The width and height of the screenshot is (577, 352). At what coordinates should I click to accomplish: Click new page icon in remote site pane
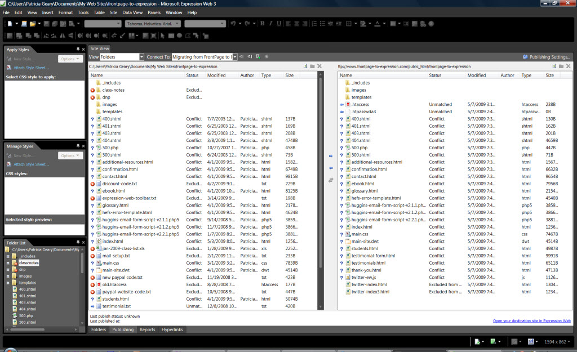(554, 66)
